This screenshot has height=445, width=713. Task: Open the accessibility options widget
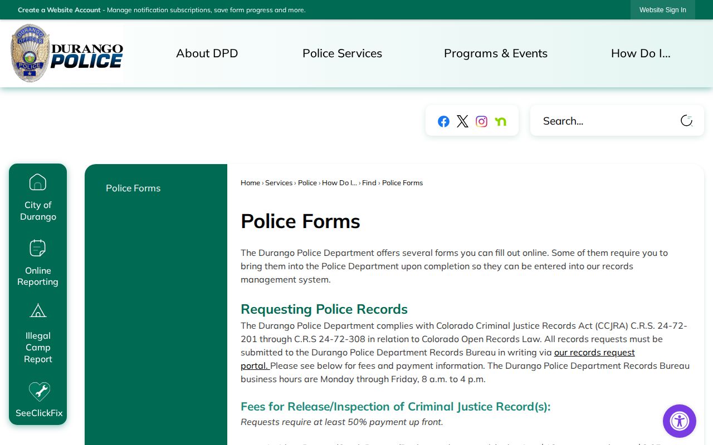pos(680,421)
